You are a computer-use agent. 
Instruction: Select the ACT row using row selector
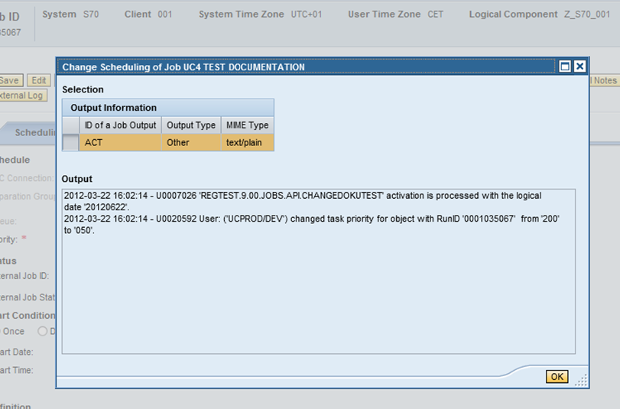click(x=70, y=142)
